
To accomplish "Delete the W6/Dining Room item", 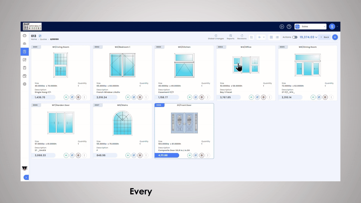I will 325,97.
